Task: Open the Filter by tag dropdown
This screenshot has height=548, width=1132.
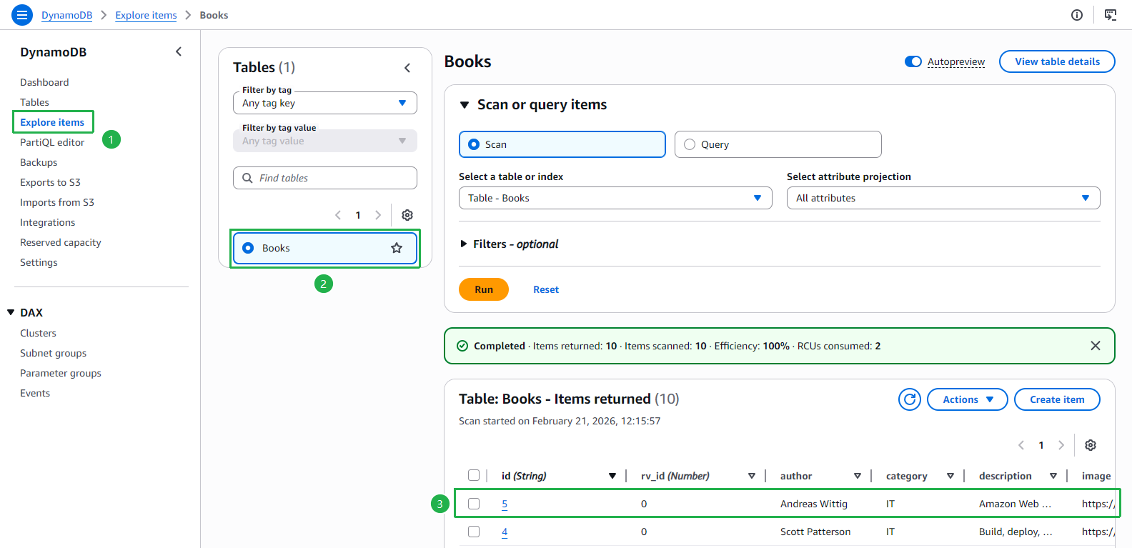Action: tap(325, 103)
